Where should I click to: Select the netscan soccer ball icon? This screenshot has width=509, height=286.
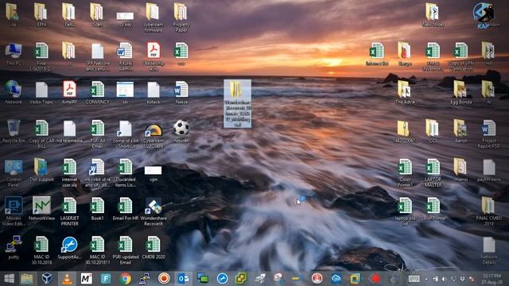coord(181,132)
